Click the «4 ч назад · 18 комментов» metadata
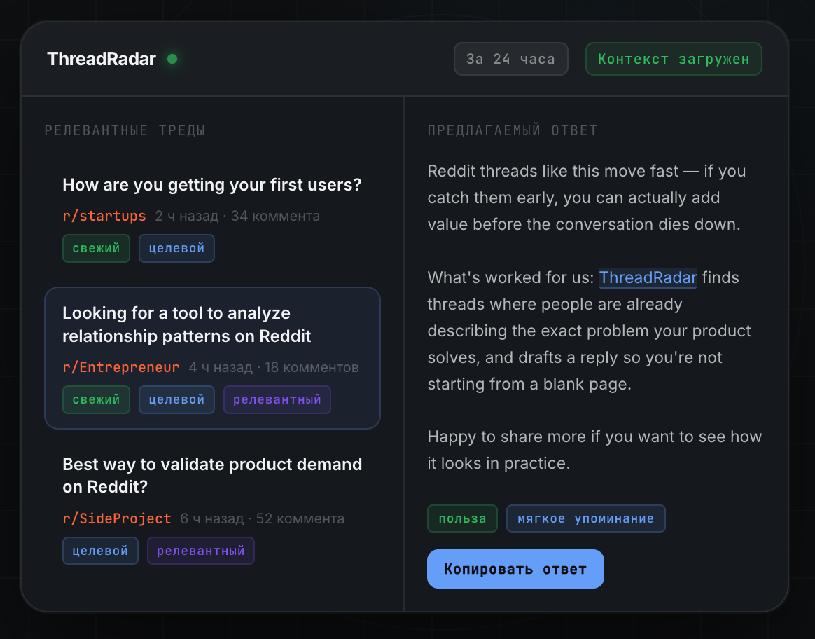The height and width of the screenshot is (639, 815). point(274,367)
